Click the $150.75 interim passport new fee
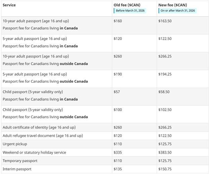The height and width of the screenshot is (174, 209). coord(165,169)
